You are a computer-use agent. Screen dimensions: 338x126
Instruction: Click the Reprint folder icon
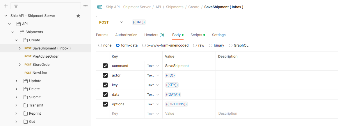point(25,113)
